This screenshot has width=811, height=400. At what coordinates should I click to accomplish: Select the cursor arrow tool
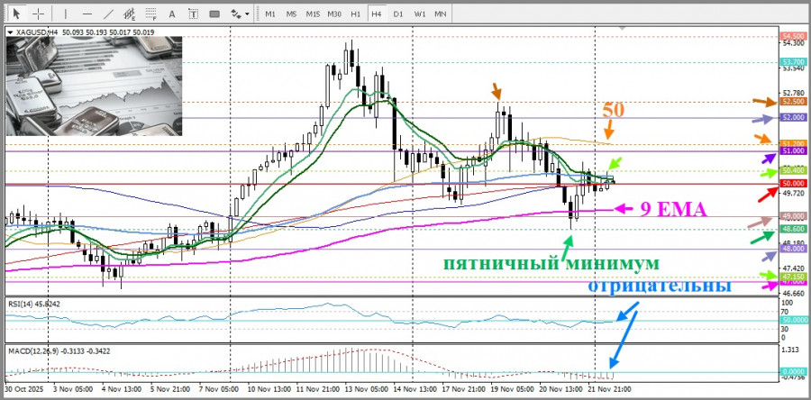pos(16,14)
